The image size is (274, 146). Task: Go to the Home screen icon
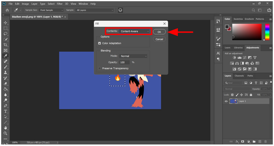[x=7, y=10]
